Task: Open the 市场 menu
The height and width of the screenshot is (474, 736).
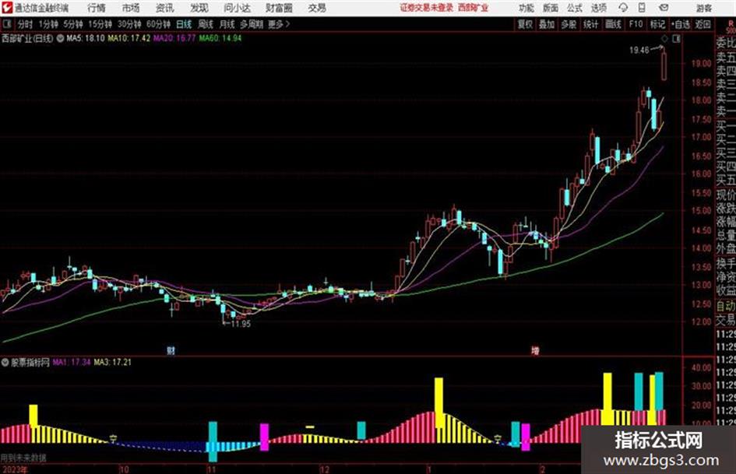Action: [131, 8]
